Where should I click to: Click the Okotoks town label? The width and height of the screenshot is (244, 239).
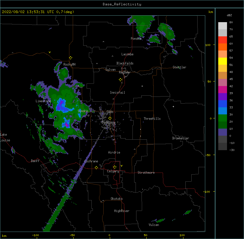coord(117,199)
